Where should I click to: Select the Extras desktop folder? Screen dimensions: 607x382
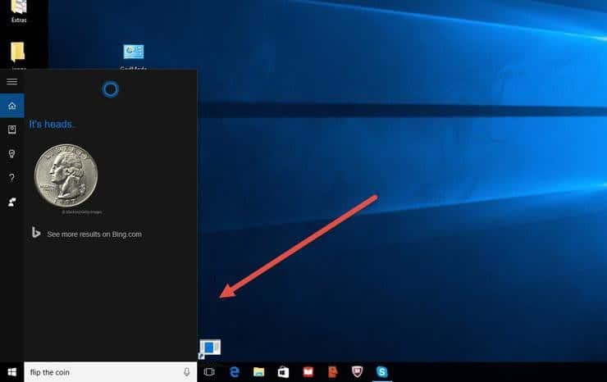[19, 11]
